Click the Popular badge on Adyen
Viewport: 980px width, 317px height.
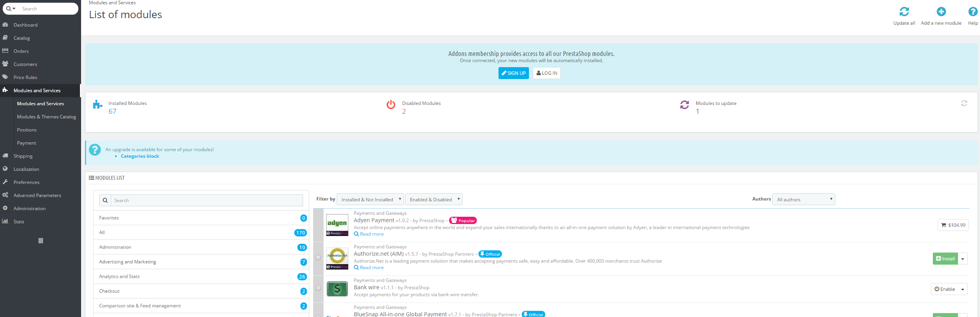click(463, 221)
